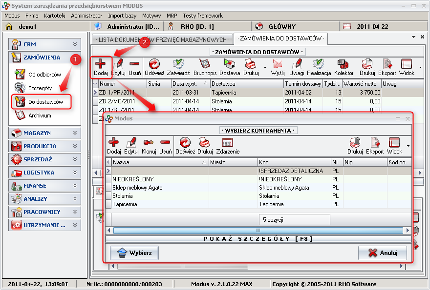Select Sklep meblowy Agata row

[138, 188]
